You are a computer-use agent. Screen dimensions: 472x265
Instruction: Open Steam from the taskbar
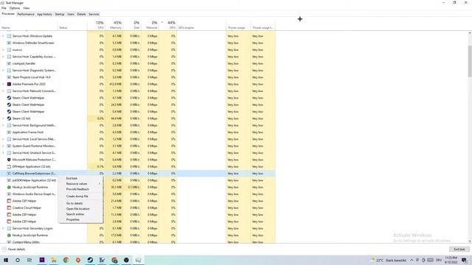tap(90, 260)
